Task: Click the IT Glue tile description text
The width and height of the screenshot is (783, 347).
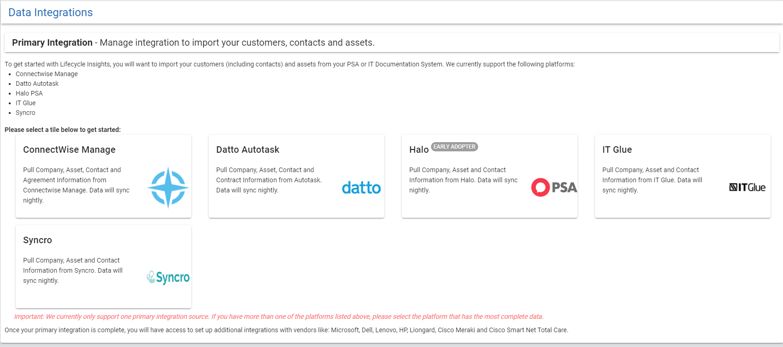Action: pyautogui.click(x=652, y=180)
